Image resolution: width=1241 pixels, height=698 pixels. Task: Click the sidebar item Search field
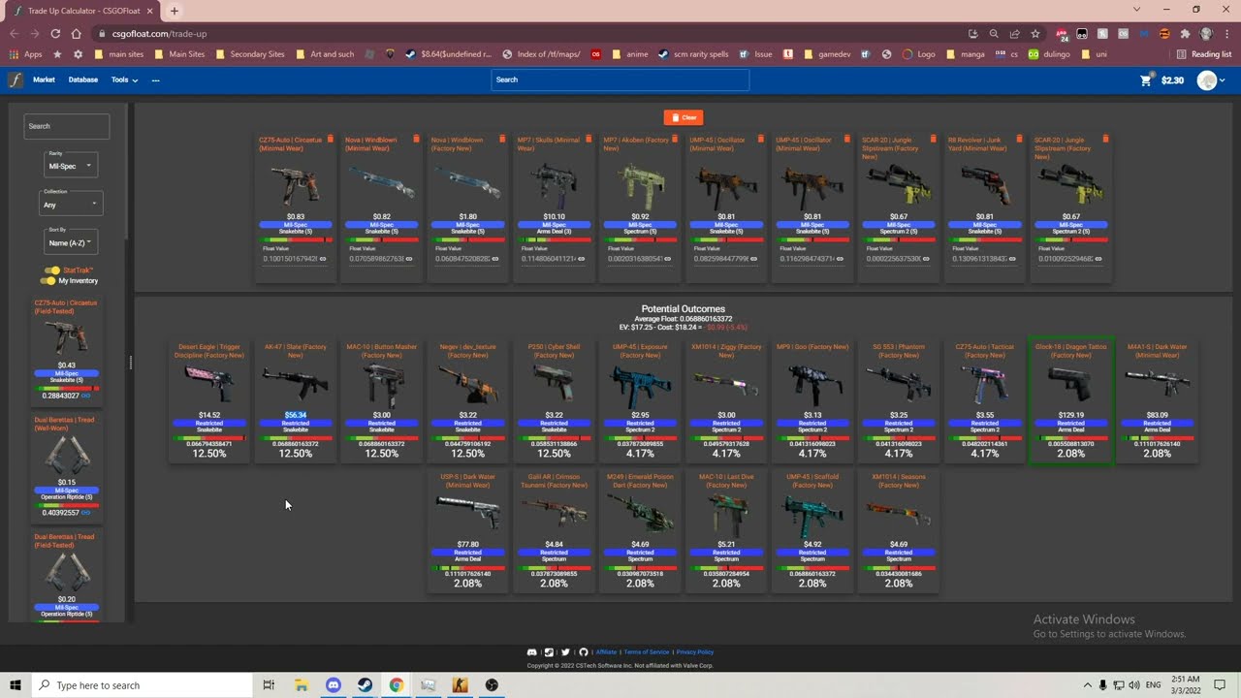(67, 126)
